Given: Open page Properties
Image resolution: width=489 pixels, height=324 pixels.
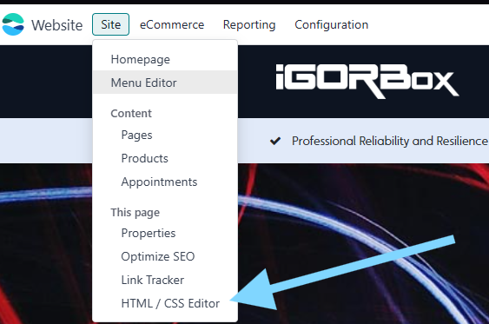Looking at the screenshot, I should [165, 233].
